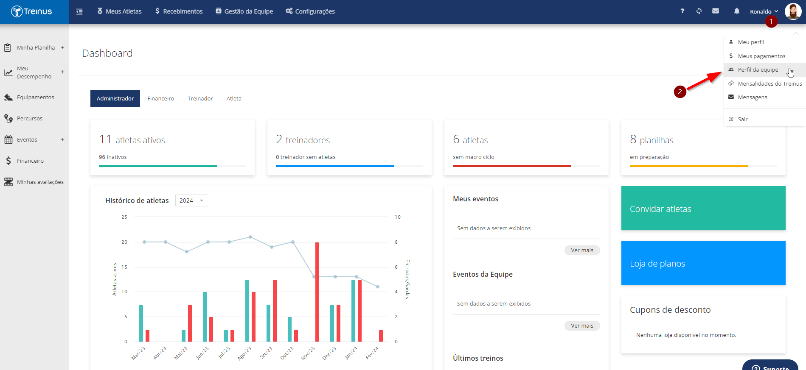Click the sync refresh icon in header
The height and width of the screenshot is (370, 806).
click(x=699, y=11)
